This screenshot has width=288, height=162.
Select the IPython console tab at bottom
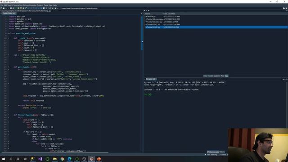[x=213, y=152]
